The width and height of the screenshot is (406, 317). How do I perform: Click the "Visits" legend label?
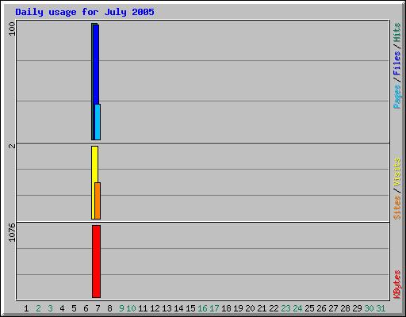pos(396,172)
